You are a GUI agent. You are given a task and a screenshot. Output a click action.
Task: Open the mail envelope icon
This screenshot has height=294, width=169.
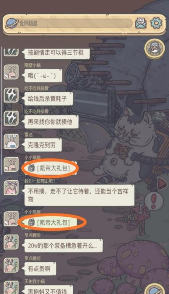pos(140,23)
